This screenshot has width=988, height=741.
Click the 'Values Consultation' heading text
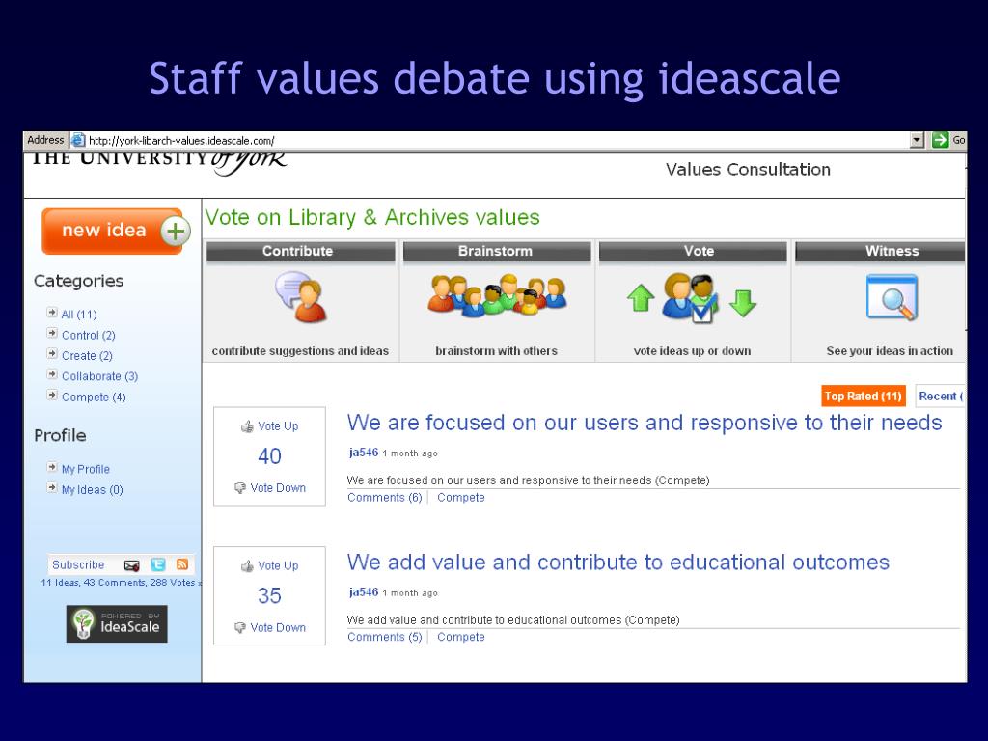748,170
